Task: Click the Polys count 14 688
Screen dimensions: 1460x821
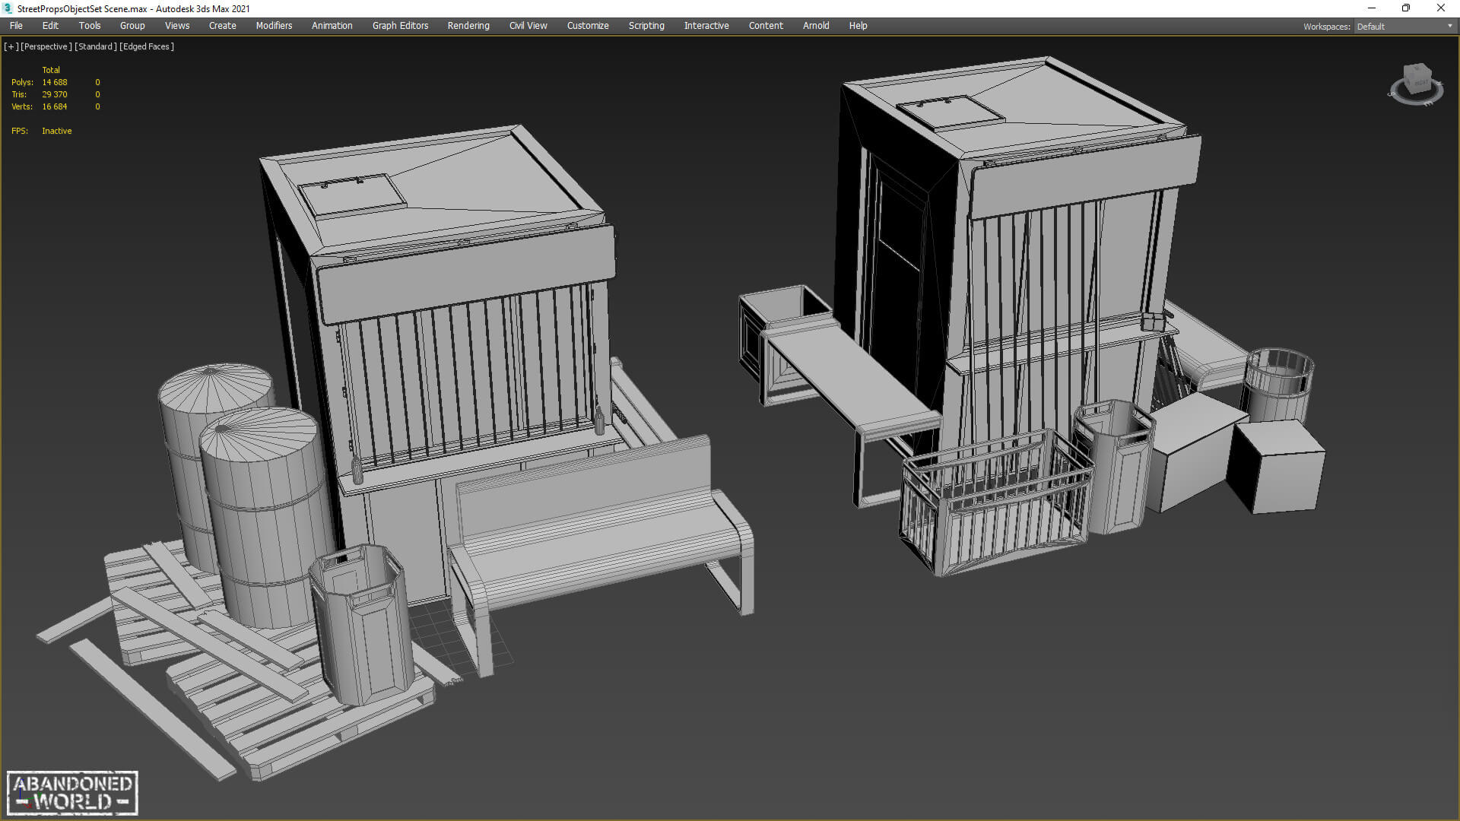Action: pyautogui.click(x=55, y=82)
